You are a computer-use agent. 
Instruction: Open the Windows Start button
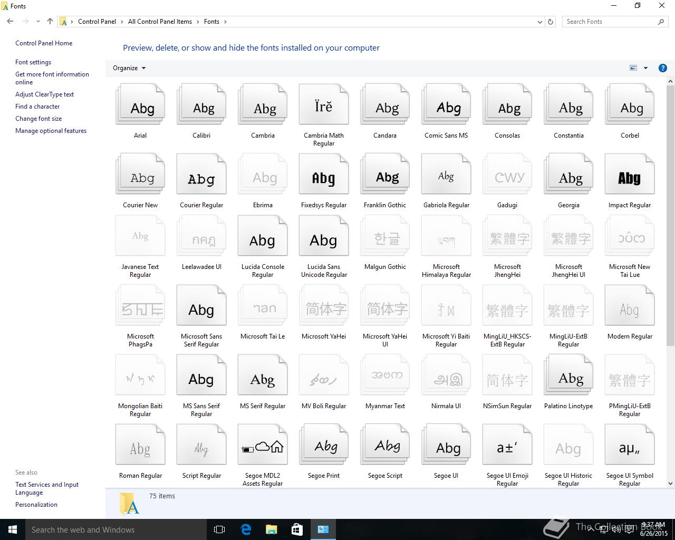pos(13,529)
